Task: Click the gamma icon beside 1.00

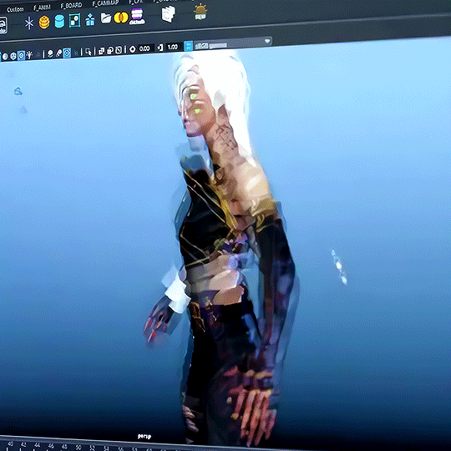Action: pos(160,48)
